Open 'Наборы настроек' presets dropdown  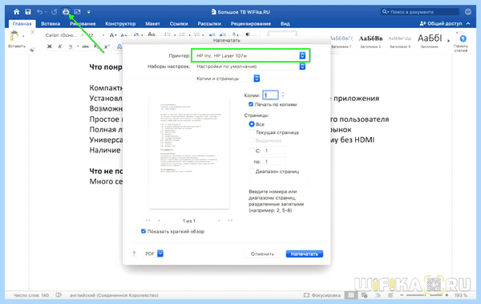point(250,67)
